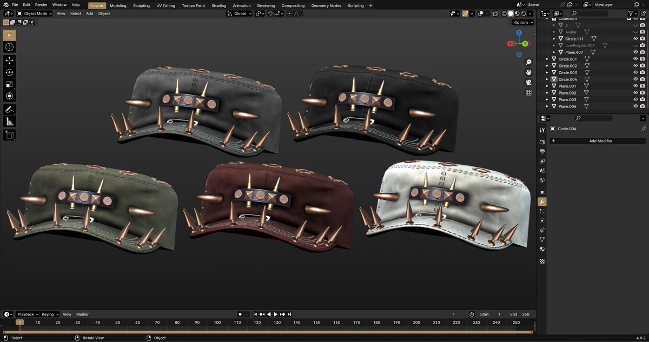The image size is (649, 342).
Task: Show the hidden Avatar object
Action: [x=635, y=32]
